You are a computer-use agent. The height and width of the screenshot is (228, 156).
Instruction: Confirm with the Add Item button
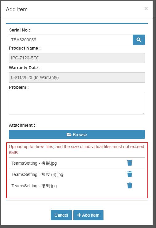(88, 215)
